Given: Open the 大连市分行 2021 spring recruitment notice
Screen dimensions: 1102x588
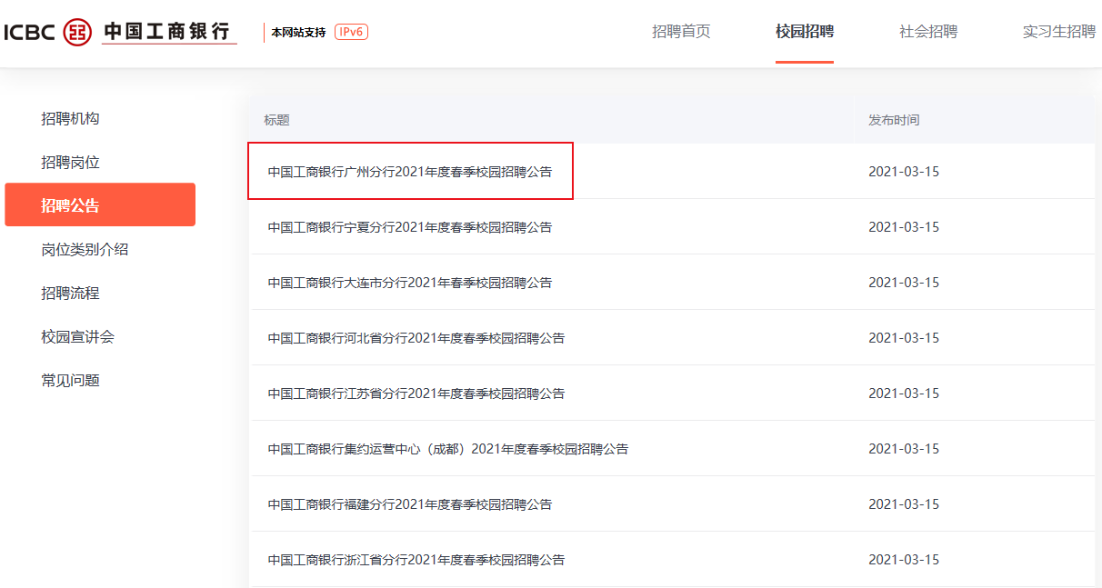Looking at the screenshot, I should point(409,282).
